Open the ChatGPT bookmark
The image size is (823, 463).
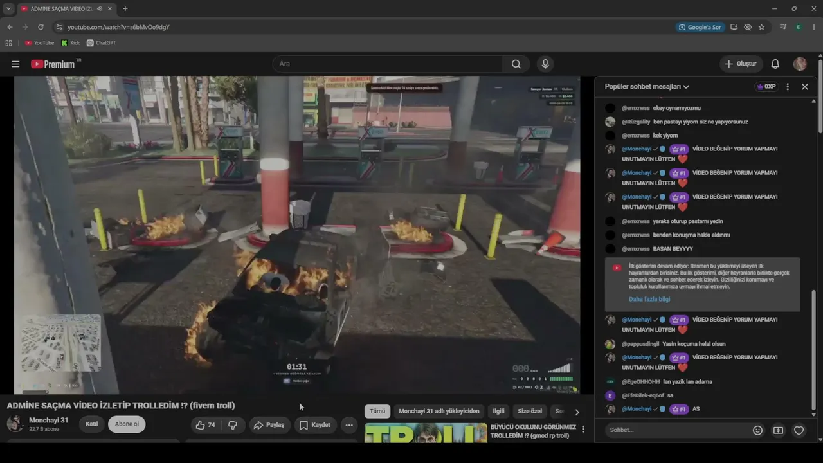point(101,43)
